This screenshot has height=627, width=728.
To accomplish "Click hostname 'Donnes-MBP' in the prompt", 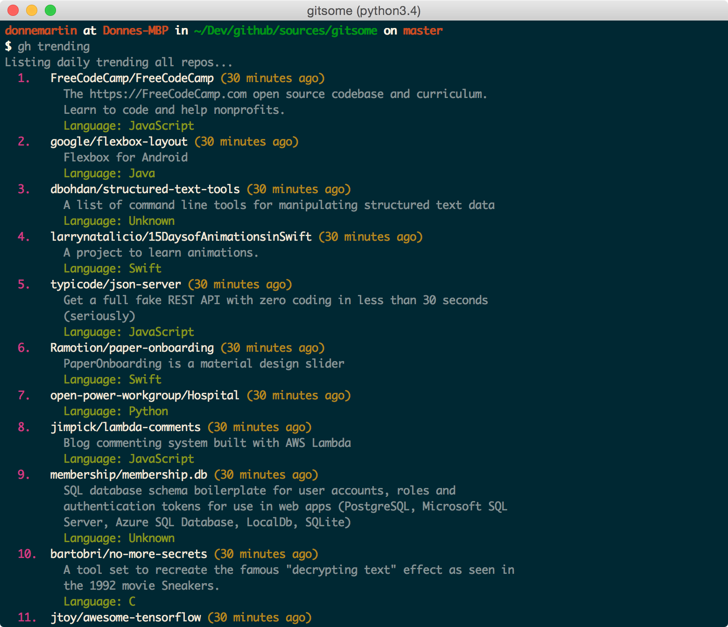I will 135,30.
